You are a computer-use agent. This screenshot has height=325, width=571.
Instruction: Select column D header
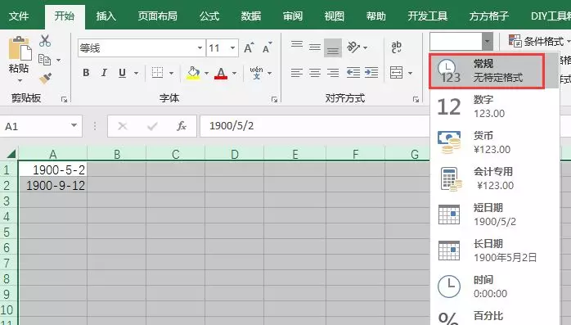click(235, 154)
